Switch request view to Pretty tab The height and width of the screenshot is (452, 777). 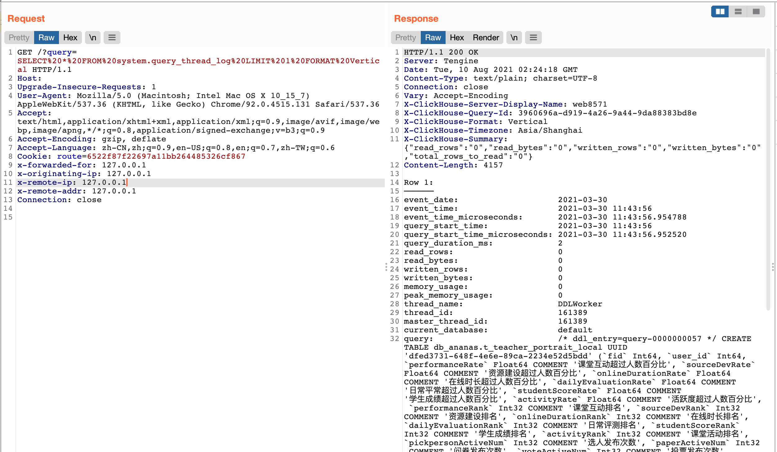pos(19,38)
